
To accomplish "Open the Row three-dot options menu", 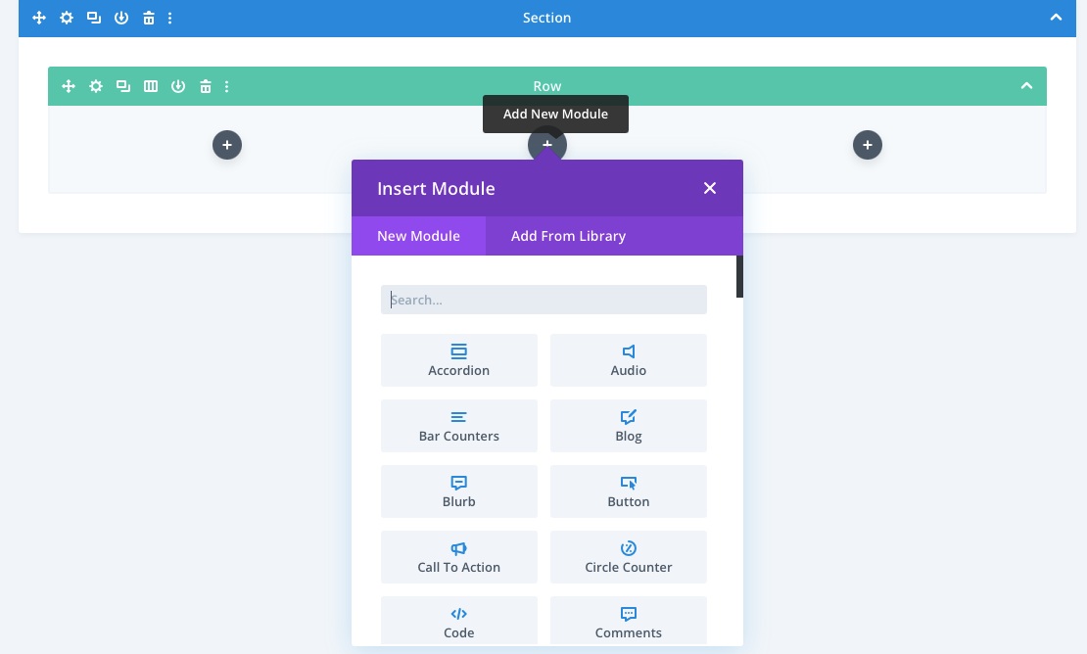I will click(226, 85).
